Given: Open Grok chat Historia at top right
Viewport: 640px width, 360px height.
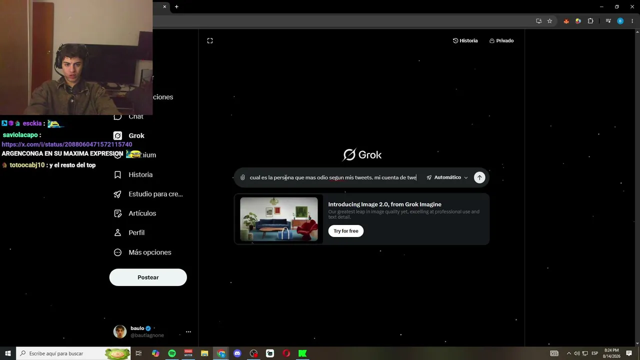Looking at the screenshot, I should (465, 40).
